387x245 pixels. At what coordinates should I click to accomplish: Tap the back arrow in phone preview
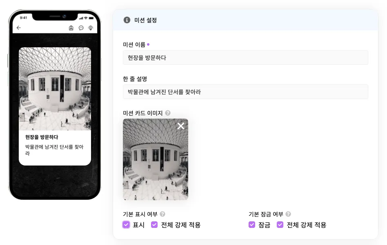pyautogui.click(x=19, y=28)
